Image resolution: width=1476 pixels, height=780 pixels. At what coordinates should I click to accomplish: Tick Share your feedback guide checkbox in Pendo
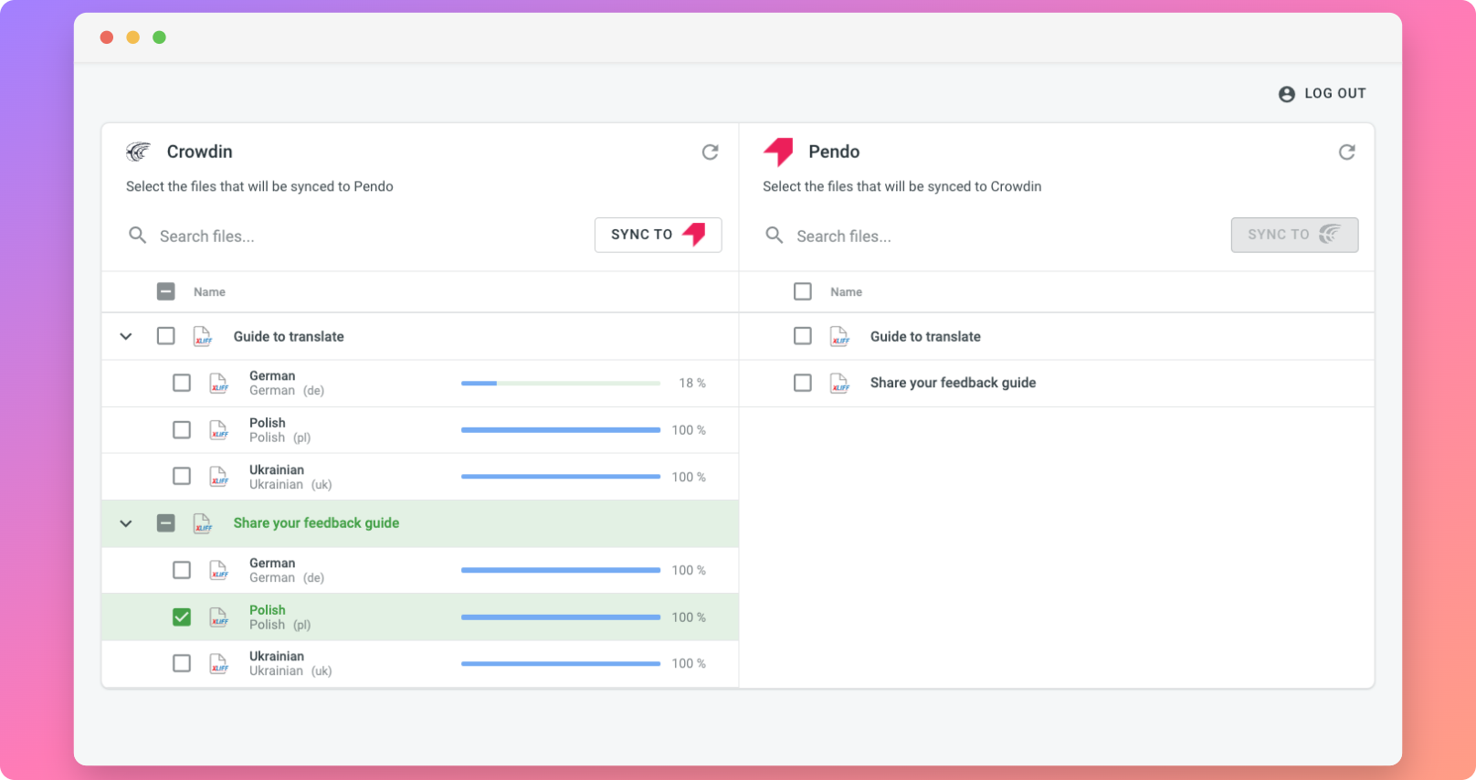click(x=802, y=383)
